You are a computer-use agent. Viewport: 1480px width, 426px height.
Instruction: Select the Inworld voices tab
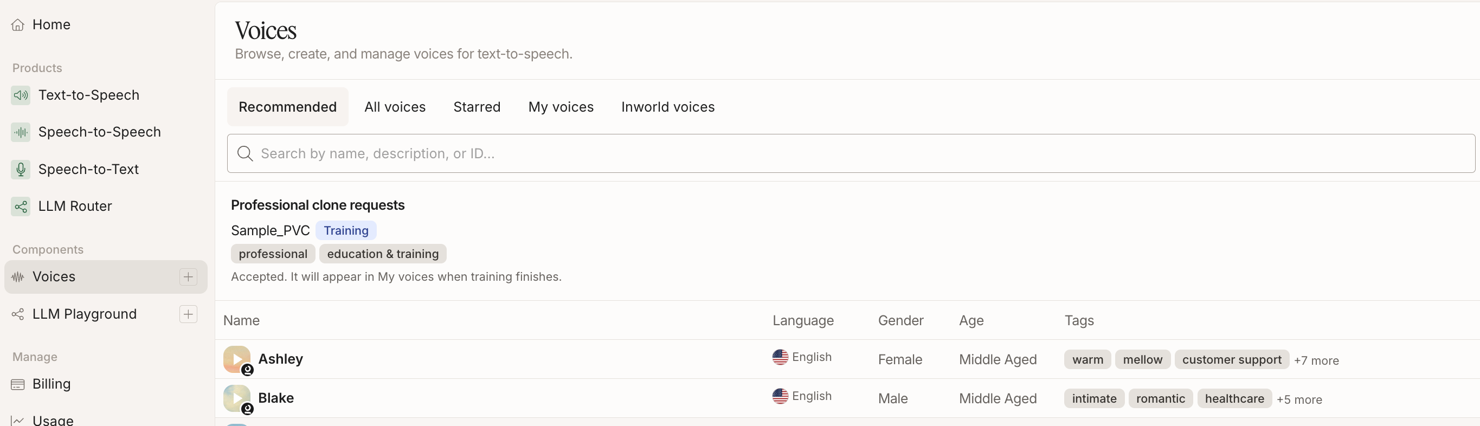click(x=667, y=107)
